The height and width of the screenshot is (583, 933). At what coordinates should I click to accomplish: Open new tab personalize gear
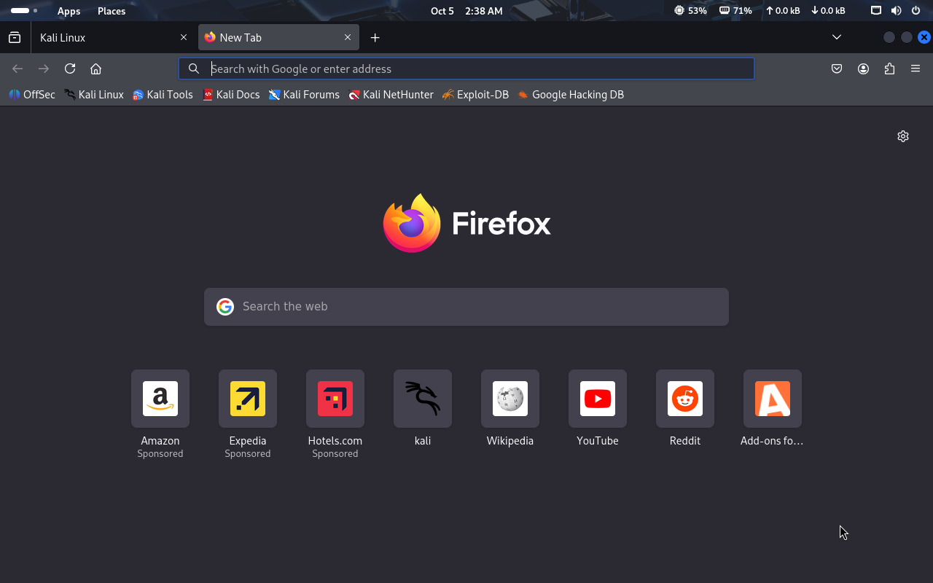tap(903, 136)
